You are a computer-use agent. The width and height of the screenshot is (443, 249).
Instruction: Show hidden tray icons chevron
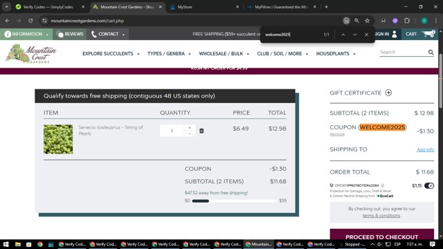click(372, 244)
